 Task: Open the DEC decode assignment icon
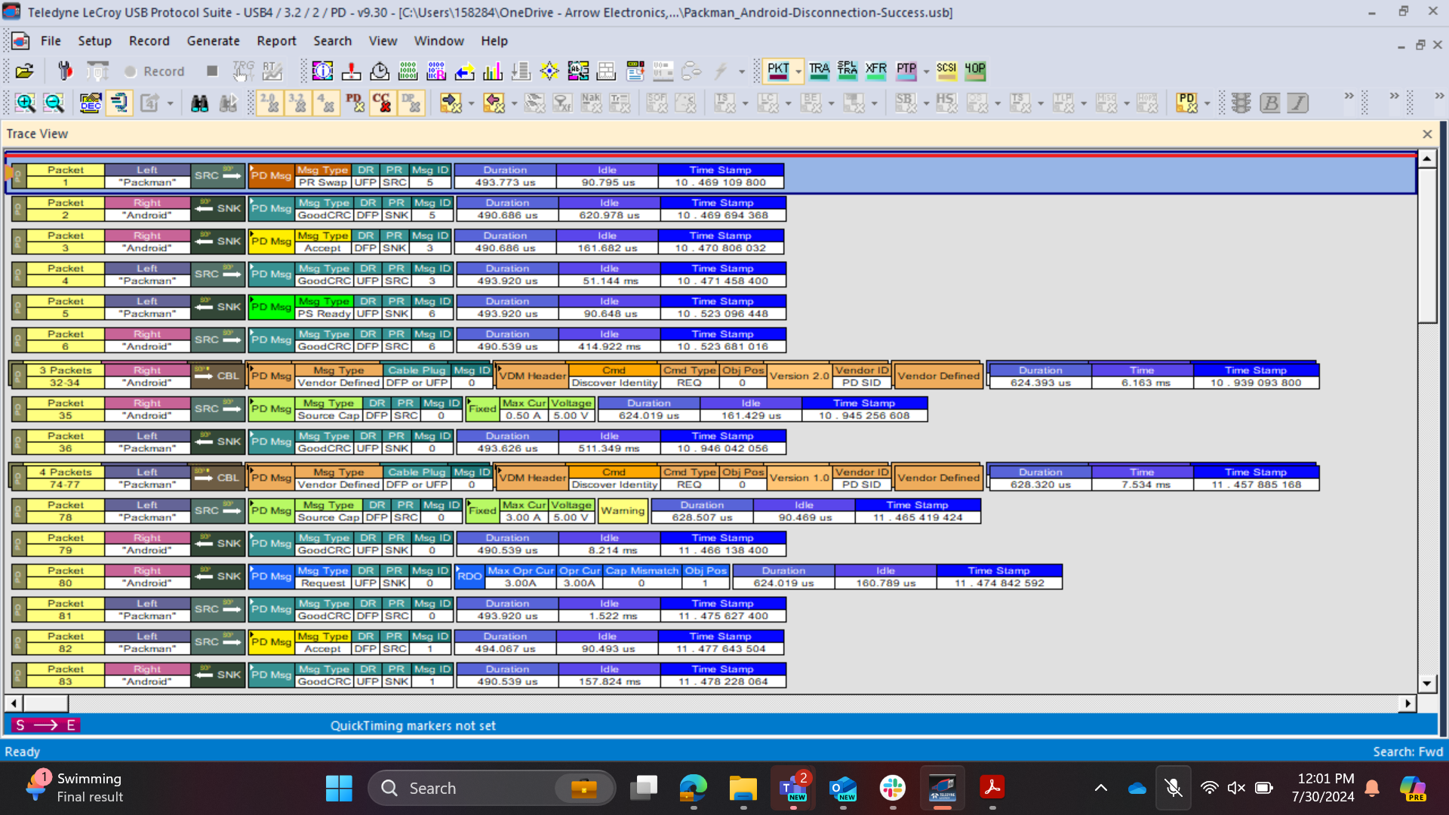click(91, 103)
